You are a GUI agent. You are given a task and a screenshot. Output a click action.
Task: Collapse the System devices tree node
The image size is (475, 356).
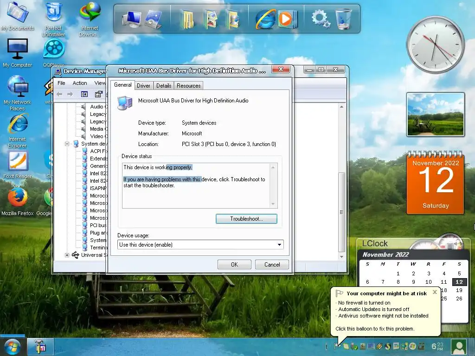[67, 144]
